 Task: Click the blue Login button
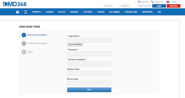click(159, 6)
